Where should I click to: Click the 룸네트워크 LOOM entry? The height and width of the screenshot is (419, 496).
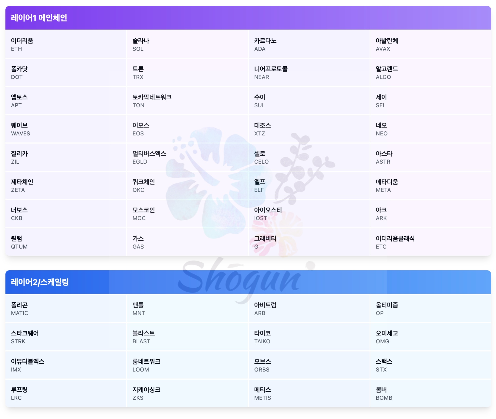pyautogui.click(x=187, y=365)
